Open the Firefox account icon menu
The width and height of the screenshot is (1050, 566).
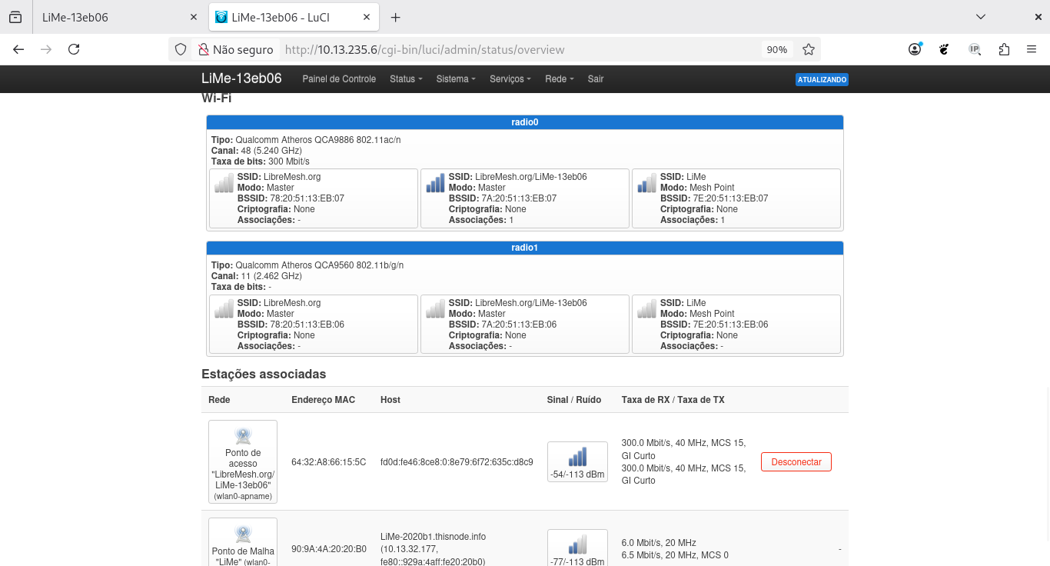(915, 49)
